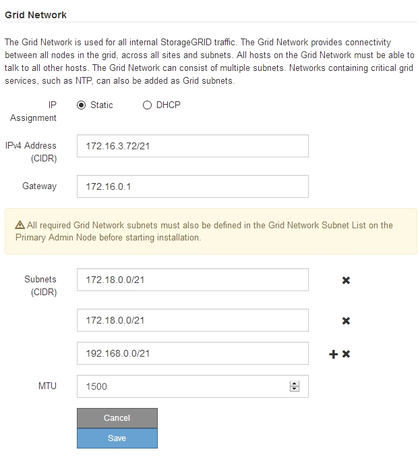Image resolution: width=420 pixels, height=460 pixels.
Task: Edit the first subnet CIDR field
Action: 192,280
